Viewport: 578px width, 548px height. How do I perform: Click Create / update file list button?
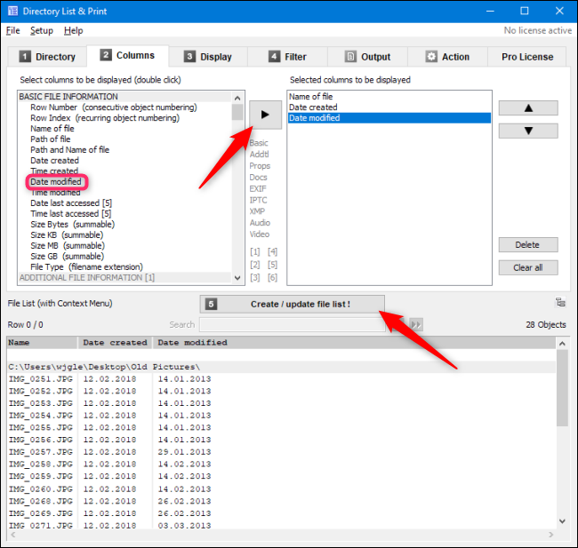click(x=292, y=305)
